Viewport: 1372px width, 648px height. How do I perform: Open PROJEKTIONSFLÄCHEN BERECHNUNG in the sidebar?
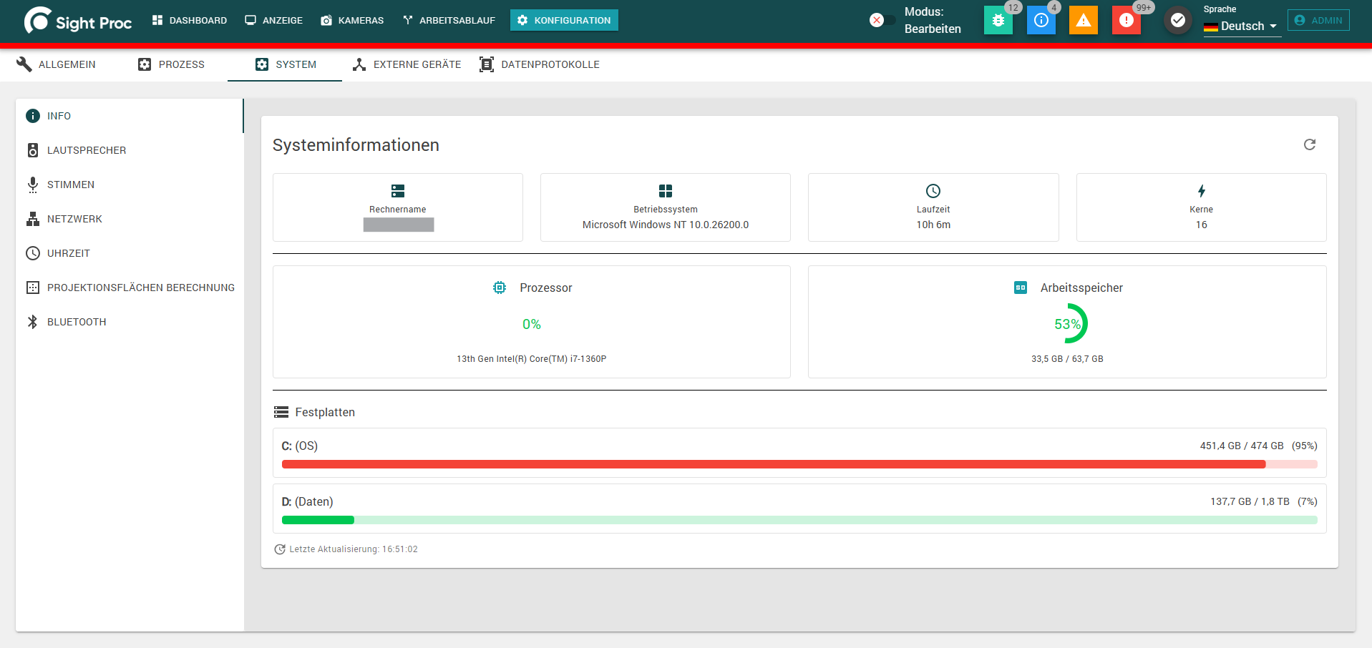(x=130, y=288)
